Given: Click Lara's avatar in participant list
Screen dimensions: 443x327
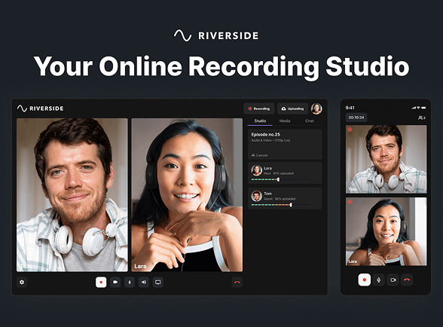Looking at the screenshot, I should pyautogui.click(x=256, y=170).
